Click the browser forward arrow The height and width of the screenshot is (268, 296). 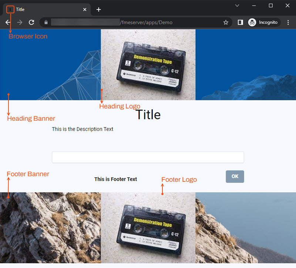pyautogui.click(x=20, y=23)
